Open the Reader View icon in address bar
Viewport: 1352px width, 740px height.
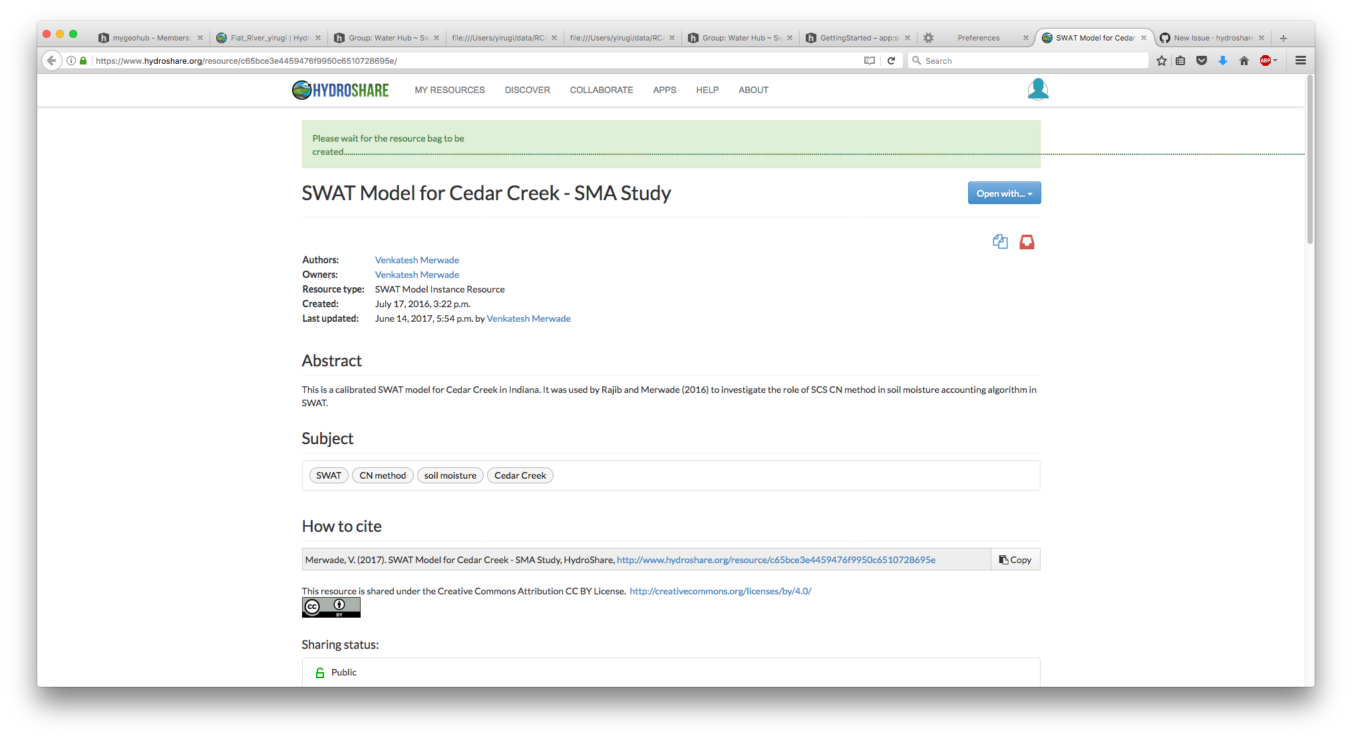[x=870, y=61]
